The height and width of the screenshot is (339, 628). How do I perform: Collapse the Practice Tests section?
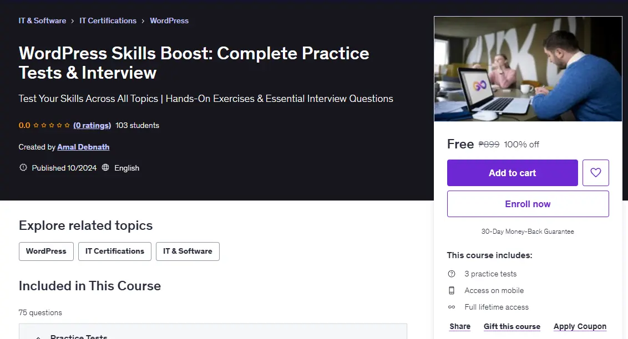click(x=38, y=337)
